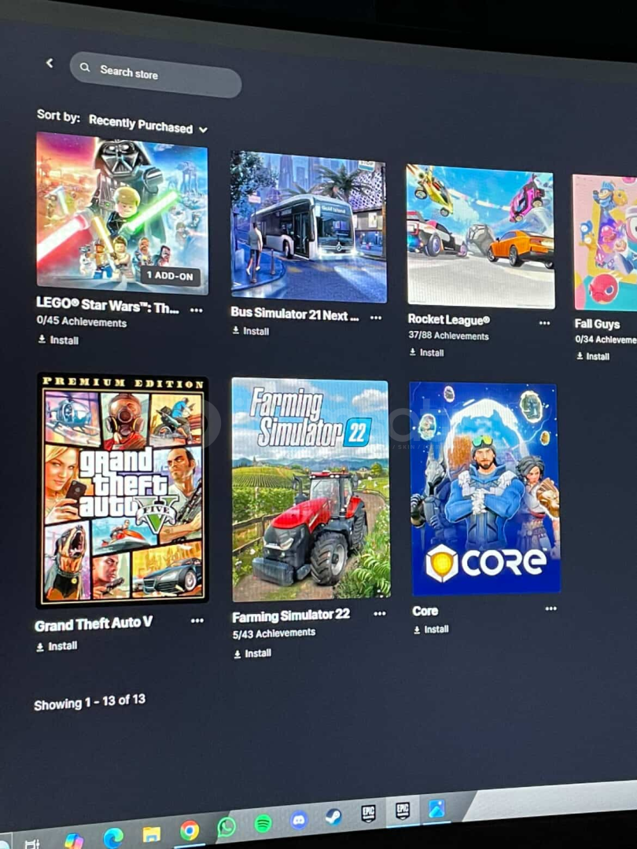Open the Rocket League cover art

[x=481, y=236]
